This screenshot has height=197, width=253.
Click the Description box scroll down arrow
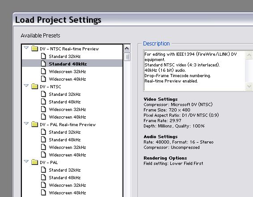pyautogui.click(x=249, y=86)
